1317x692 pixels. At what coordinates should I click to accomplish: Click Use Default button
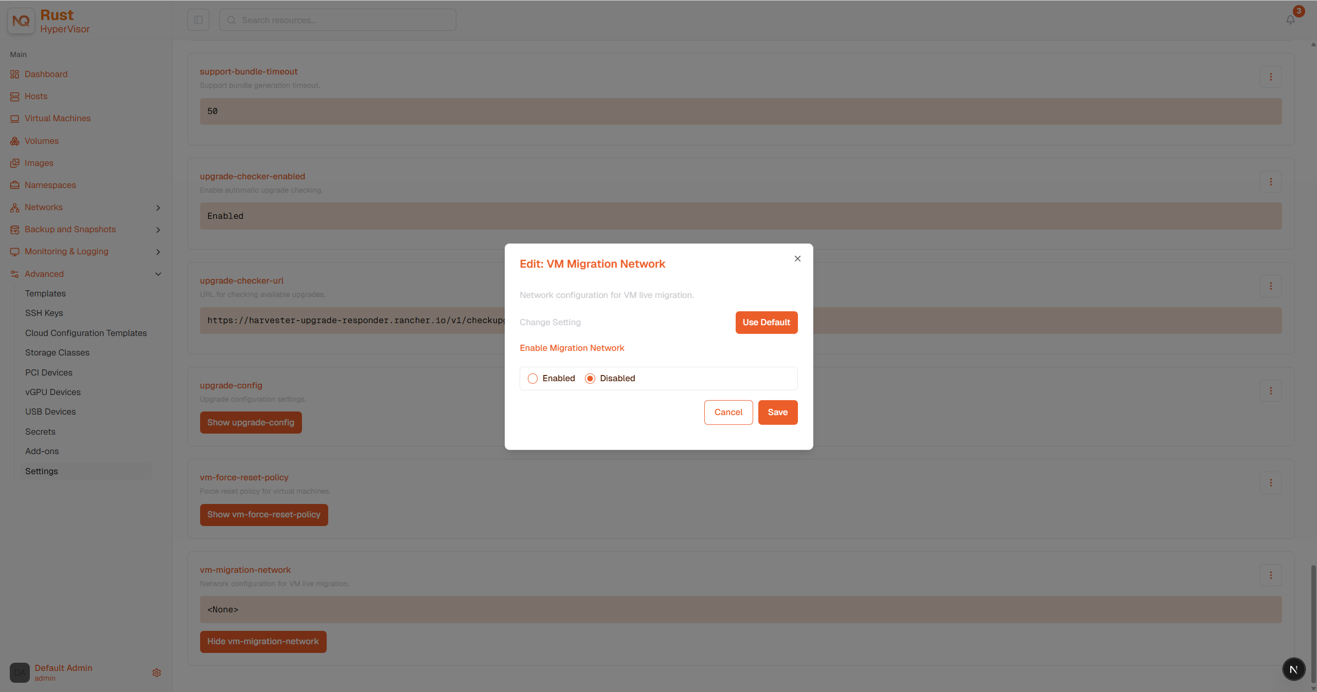click(767, 323)
